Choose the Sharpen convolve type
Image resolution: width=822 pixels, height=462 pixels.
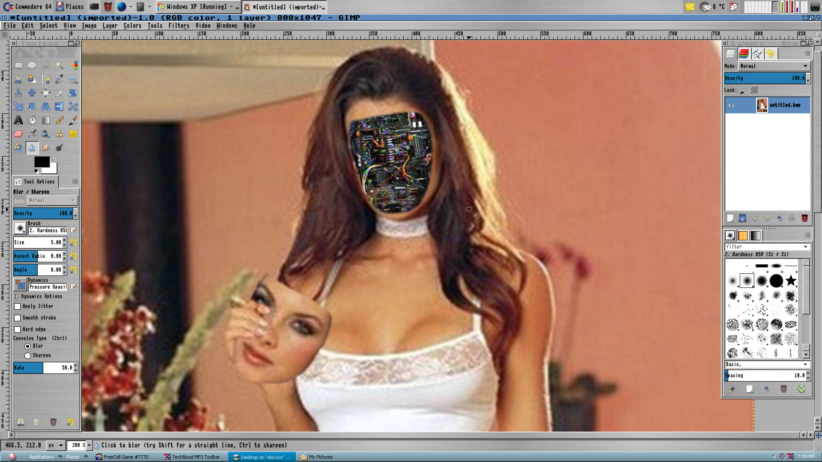27,355
